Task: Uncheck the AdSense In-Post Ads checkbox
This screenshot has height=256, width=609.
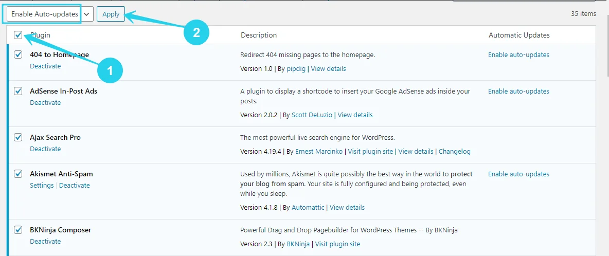Action: tap(18, 91)
